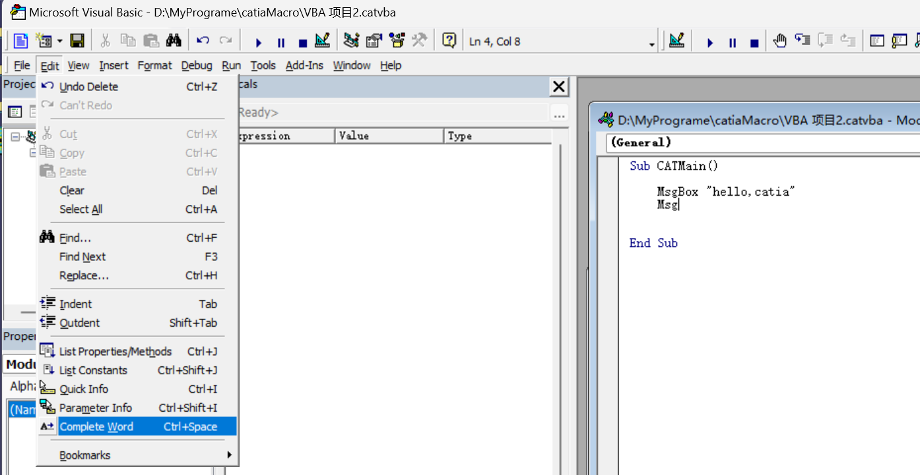Expand the Bookmarks submenu
The width and height of the screenshot is (920, 475).
[x=137, y=455]
